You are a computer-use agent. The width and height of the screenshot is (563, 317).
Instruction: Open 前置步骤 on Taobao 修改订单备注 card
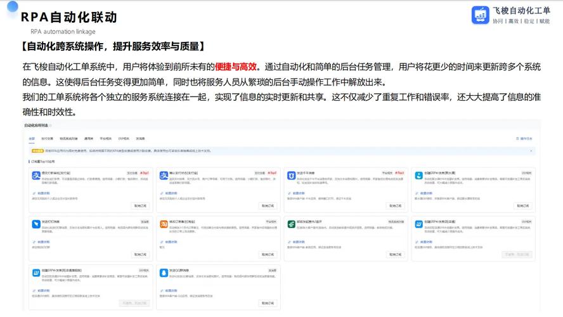[171, 242]
